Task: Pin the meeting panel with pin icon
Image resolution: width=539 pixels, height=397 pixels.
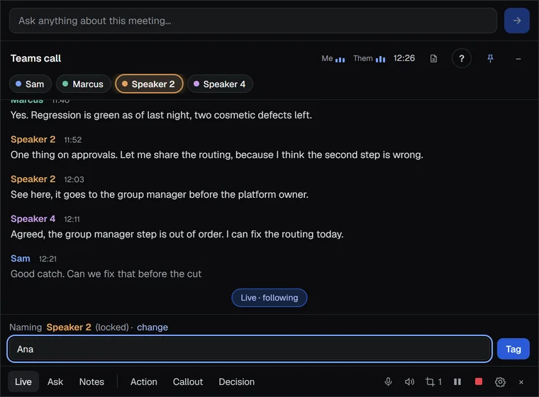Action: click(x=490, y=58)
